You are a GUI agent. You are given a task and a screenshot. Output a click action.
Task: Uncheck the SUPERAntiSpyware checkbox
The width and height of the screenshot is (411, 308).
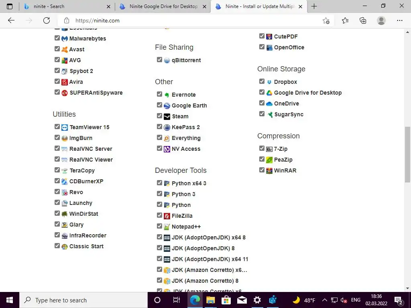[57, 92]
